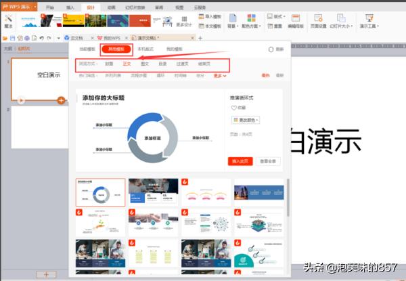Screen dimensions: 406x281
Task: Open the Background dropdown arrow
Action: [237, 26]
